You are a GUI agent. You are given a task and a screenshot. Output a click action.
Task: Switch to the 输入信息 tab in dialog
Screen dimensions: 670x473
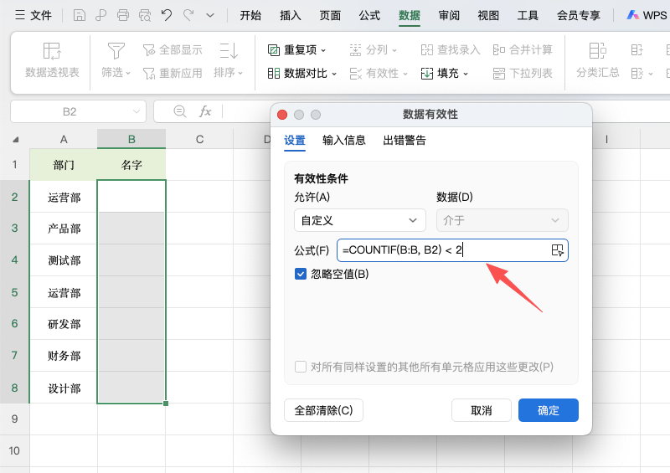pyautogui.click(x=344, y=140)
